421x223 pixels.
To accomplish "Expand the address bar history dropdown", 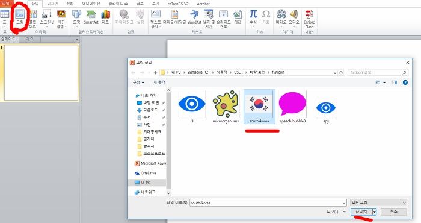I will (x=335, y=72).
